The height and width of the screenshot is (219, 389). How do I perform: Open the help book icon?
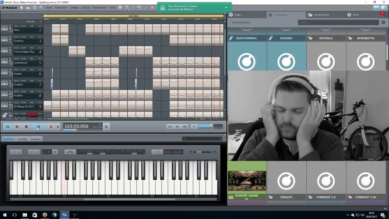pyautogui.click(x=120, y=8)
